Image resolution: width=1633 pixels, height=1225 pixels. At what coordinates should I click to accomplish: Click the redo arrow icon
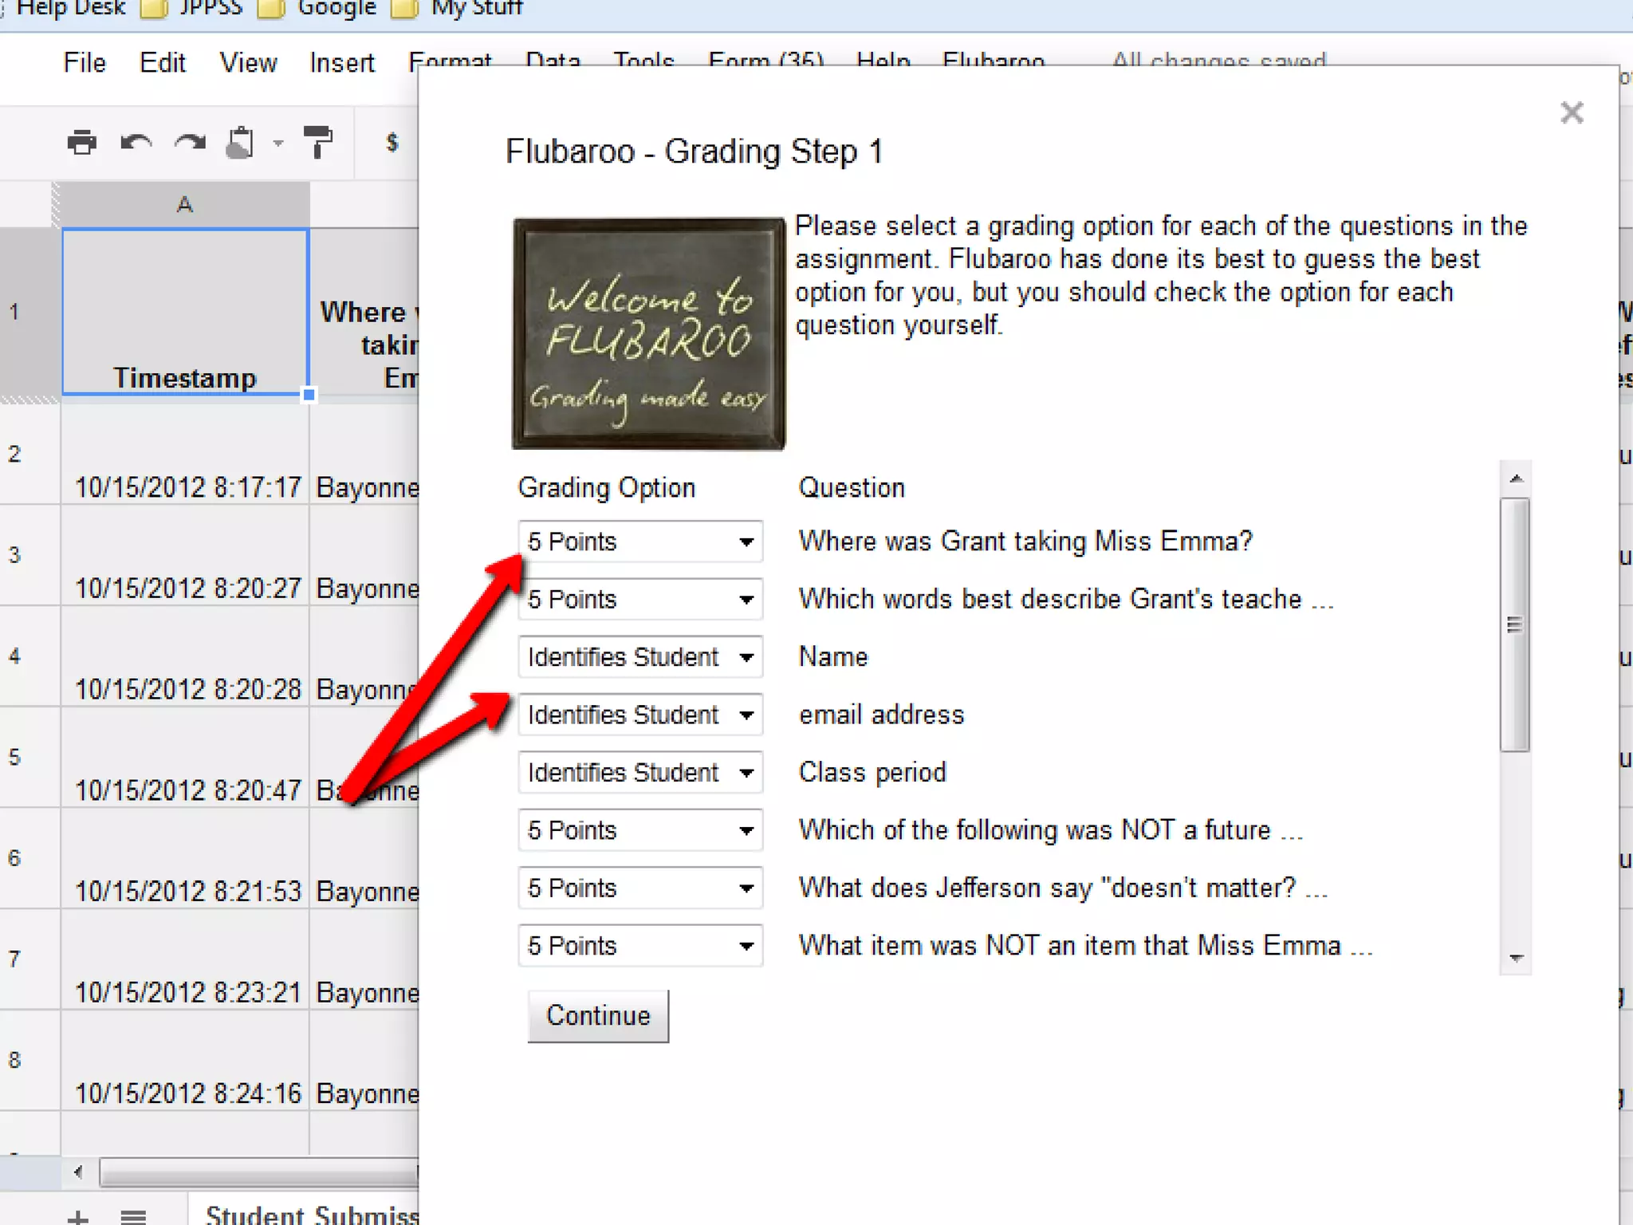[190, 143]
